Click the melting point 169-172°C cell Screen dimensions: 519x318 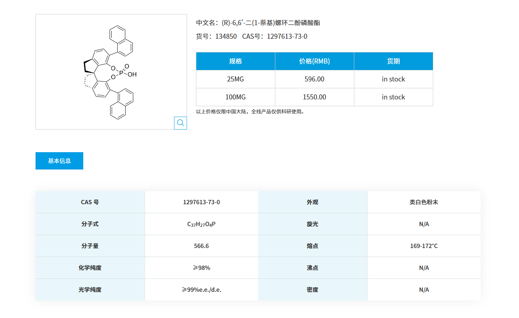point(424,245)
